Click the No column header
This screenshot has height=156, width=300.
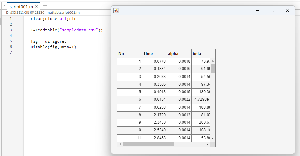(x=130, y=54)
